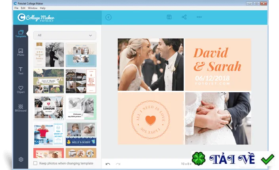This screenshot has width=279, height=170.
Task: Click the Collage Maker FotoJet logo
Action: [x=36, y=18]
